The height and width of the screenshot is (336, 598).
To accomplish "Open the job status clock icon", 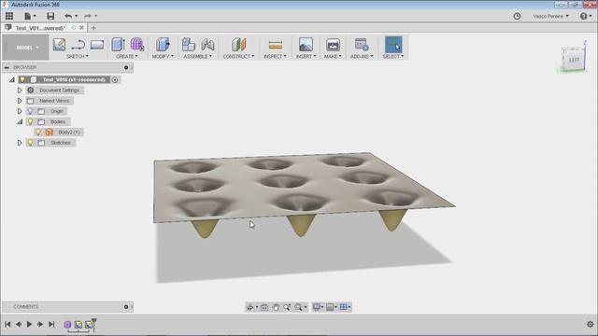I will point(517,16).
